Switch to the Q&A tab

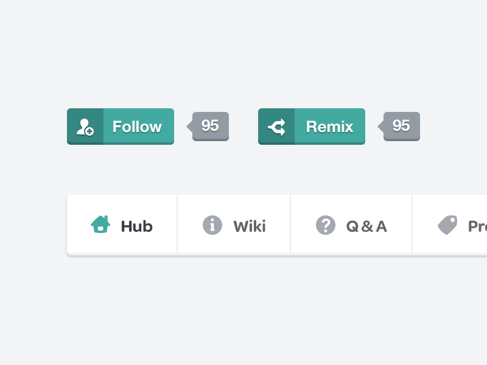[x=351, y=224]
